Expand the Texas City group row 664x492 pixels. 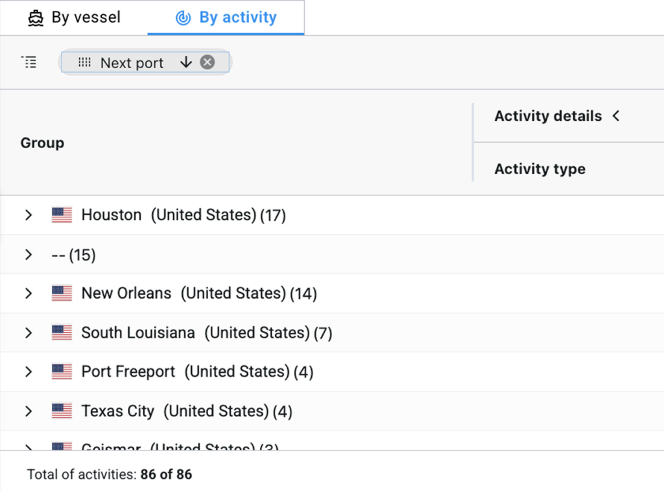(x=29, y=411)
